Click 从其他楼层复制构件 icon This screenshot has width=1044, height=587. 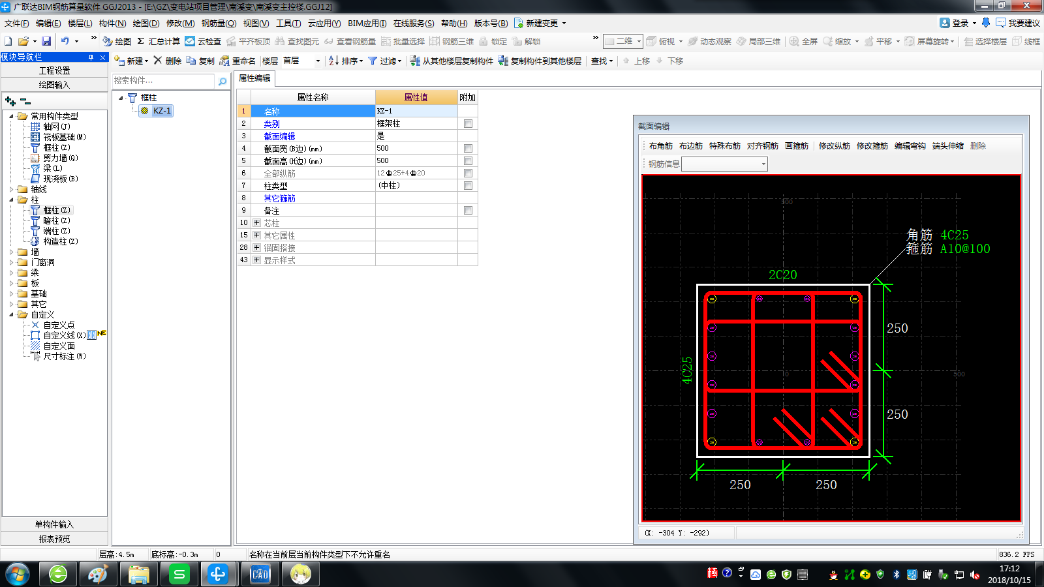pyautogui.click(x=451, y=61)
